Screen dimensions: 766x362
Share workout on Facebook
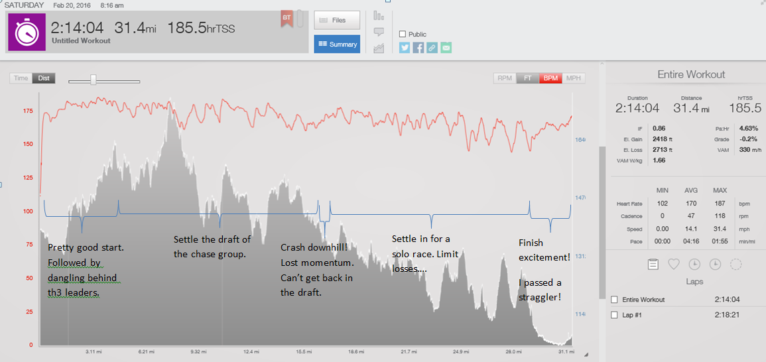(418, 48)
